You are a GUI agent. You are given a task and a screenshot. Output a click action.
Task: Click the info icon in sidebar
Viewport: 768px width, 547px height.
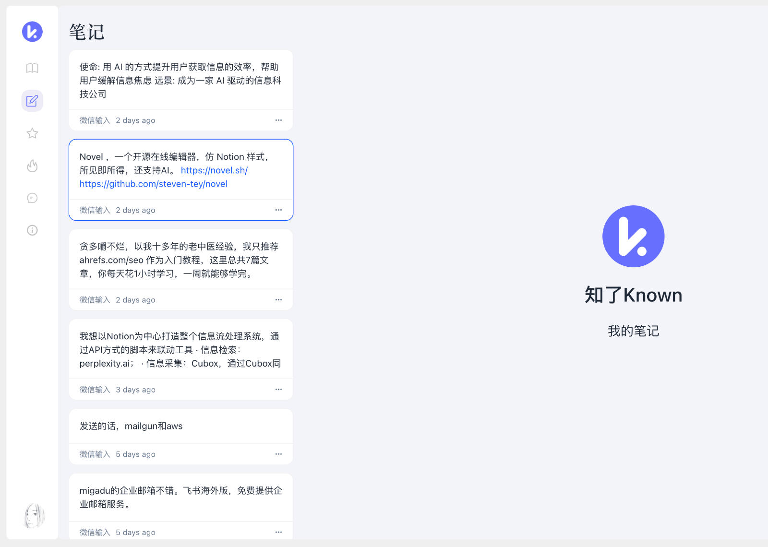[x=32, y=230]
